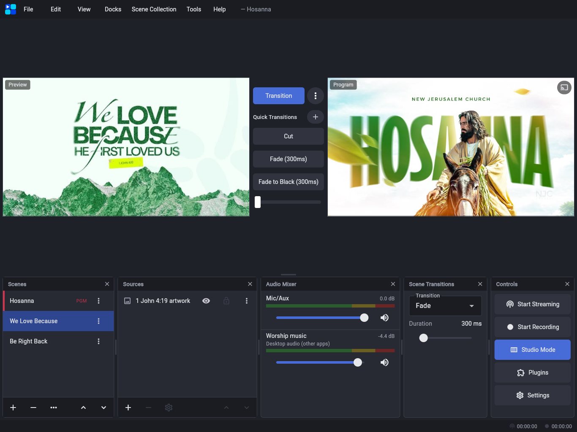Adjust the Worship music volume slider
Viewport: 577px width, 432px height.
pos(358,362)
